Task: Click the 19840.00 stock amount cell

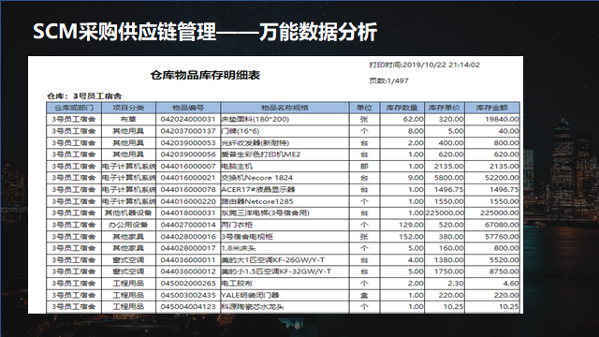Action: point(492,119)
